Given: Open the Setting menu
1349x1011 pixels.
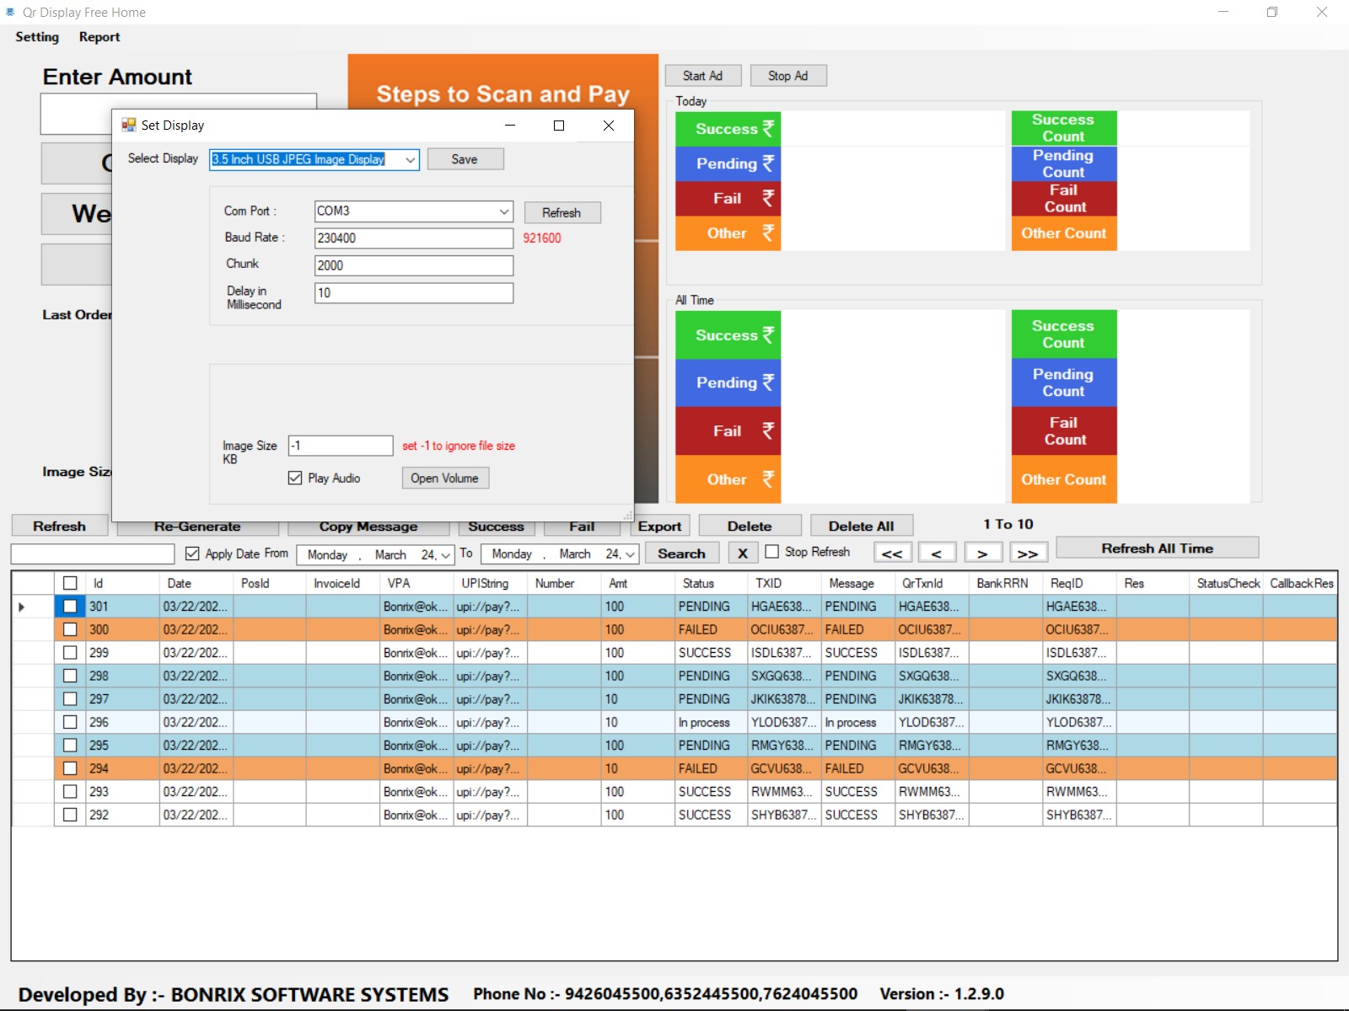Looking at the screenshot, I should [x=37, y=37].
